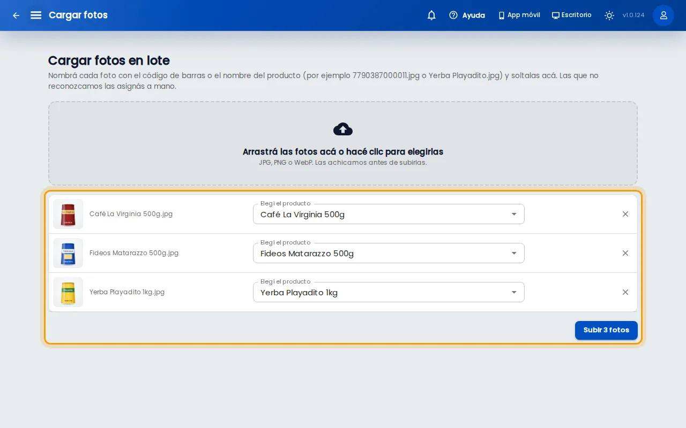686x428 pixels.
Task: Remove the Café La Virginia 500g.jpg photo
Action: 625,214
